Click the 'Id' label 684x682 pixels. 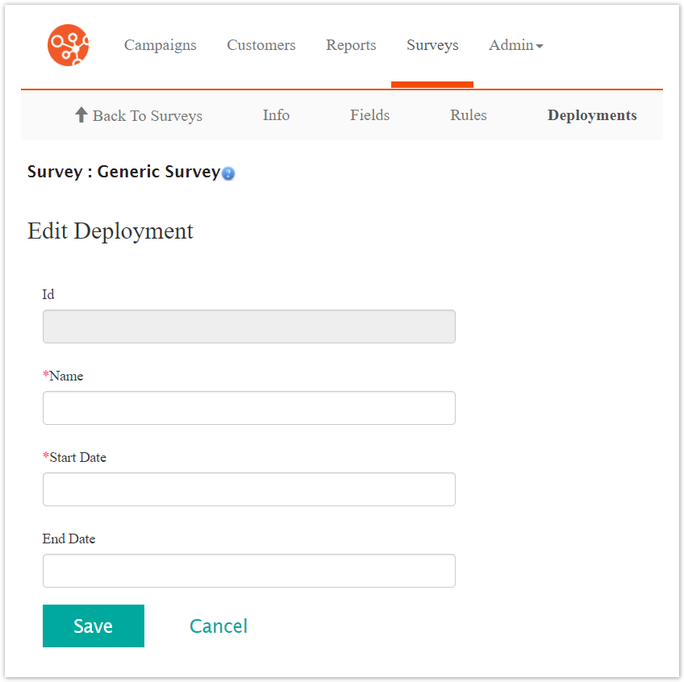click(48, 294)
